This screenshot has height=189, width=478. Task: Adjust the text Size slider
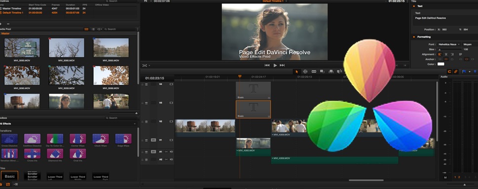click(450, 49)
